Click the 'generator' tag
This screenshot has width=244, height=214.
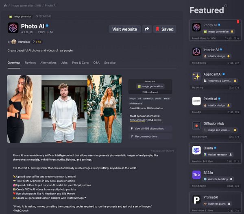click(148, 99)
